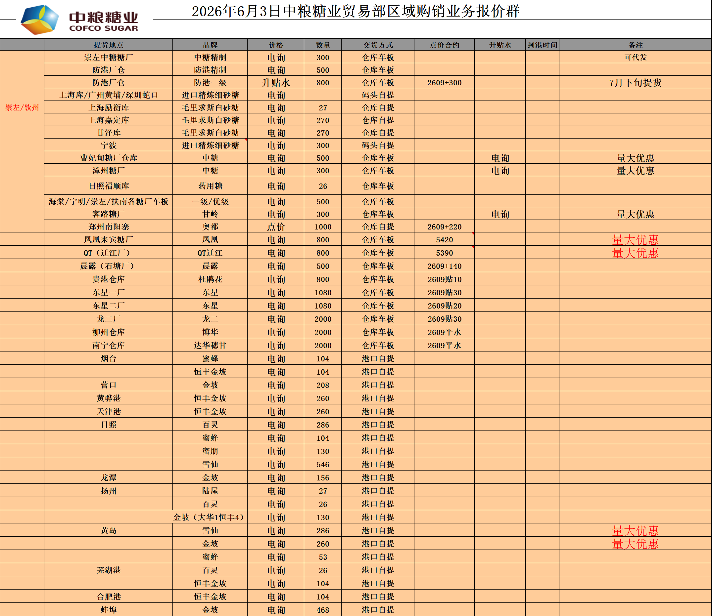
Task: Click the 点价合约 column header
Action: (x=444, y=45)
